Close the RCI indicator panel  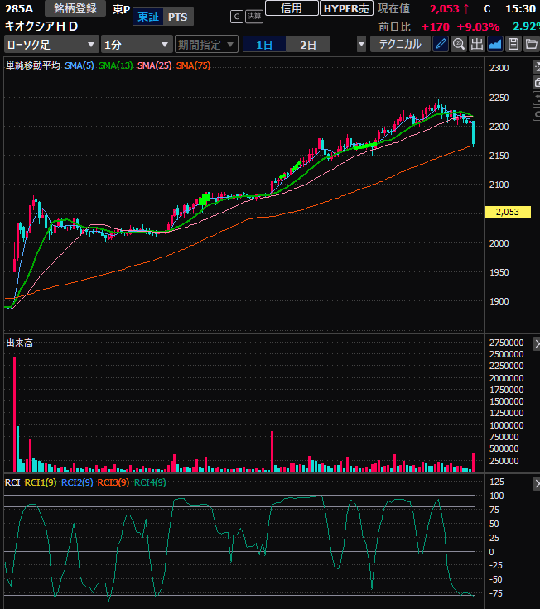point(534,482)
